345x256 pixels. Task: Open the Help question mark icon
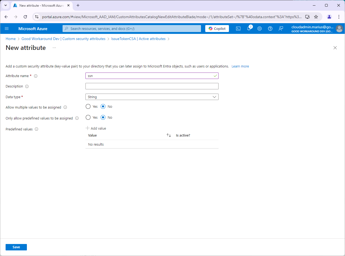click(270, 29)
